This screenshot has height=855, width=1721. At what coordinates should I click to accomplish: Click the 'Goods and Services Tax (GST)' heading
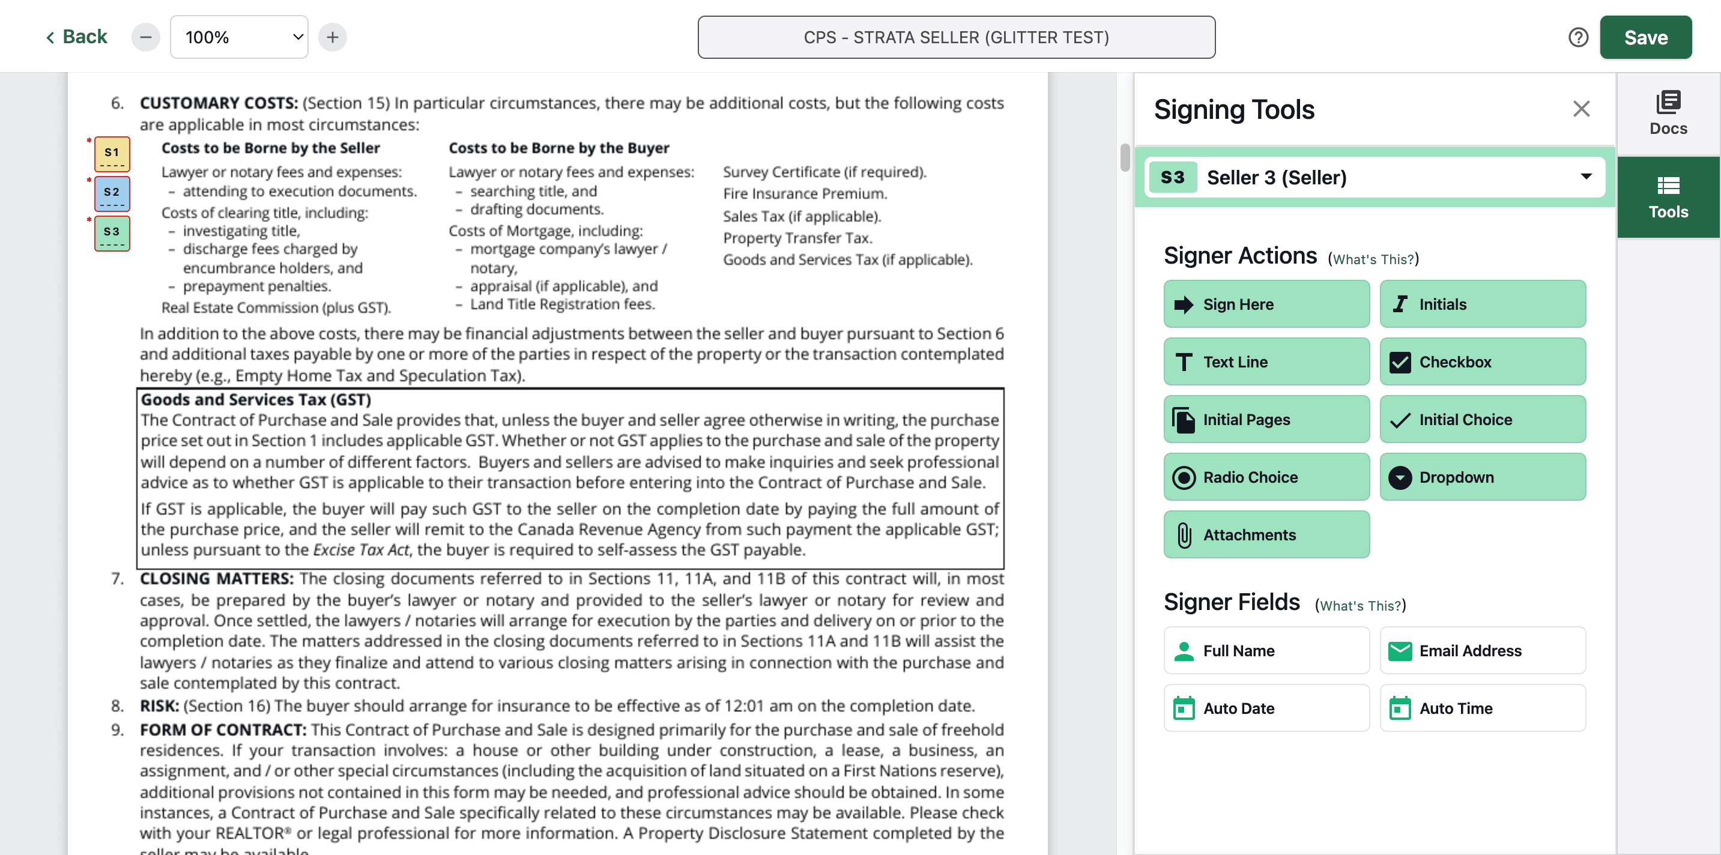coord(256,399)
